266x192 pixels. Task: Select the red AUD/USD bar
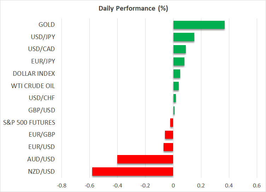pos(145,159)
